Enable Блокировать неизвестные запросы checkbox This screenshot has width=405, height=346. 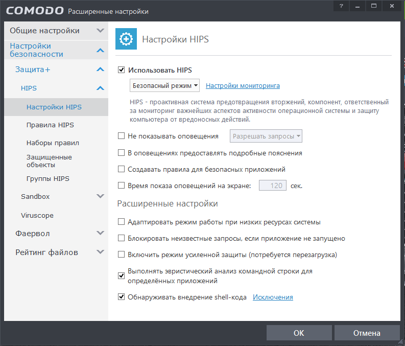coord(121,238)
